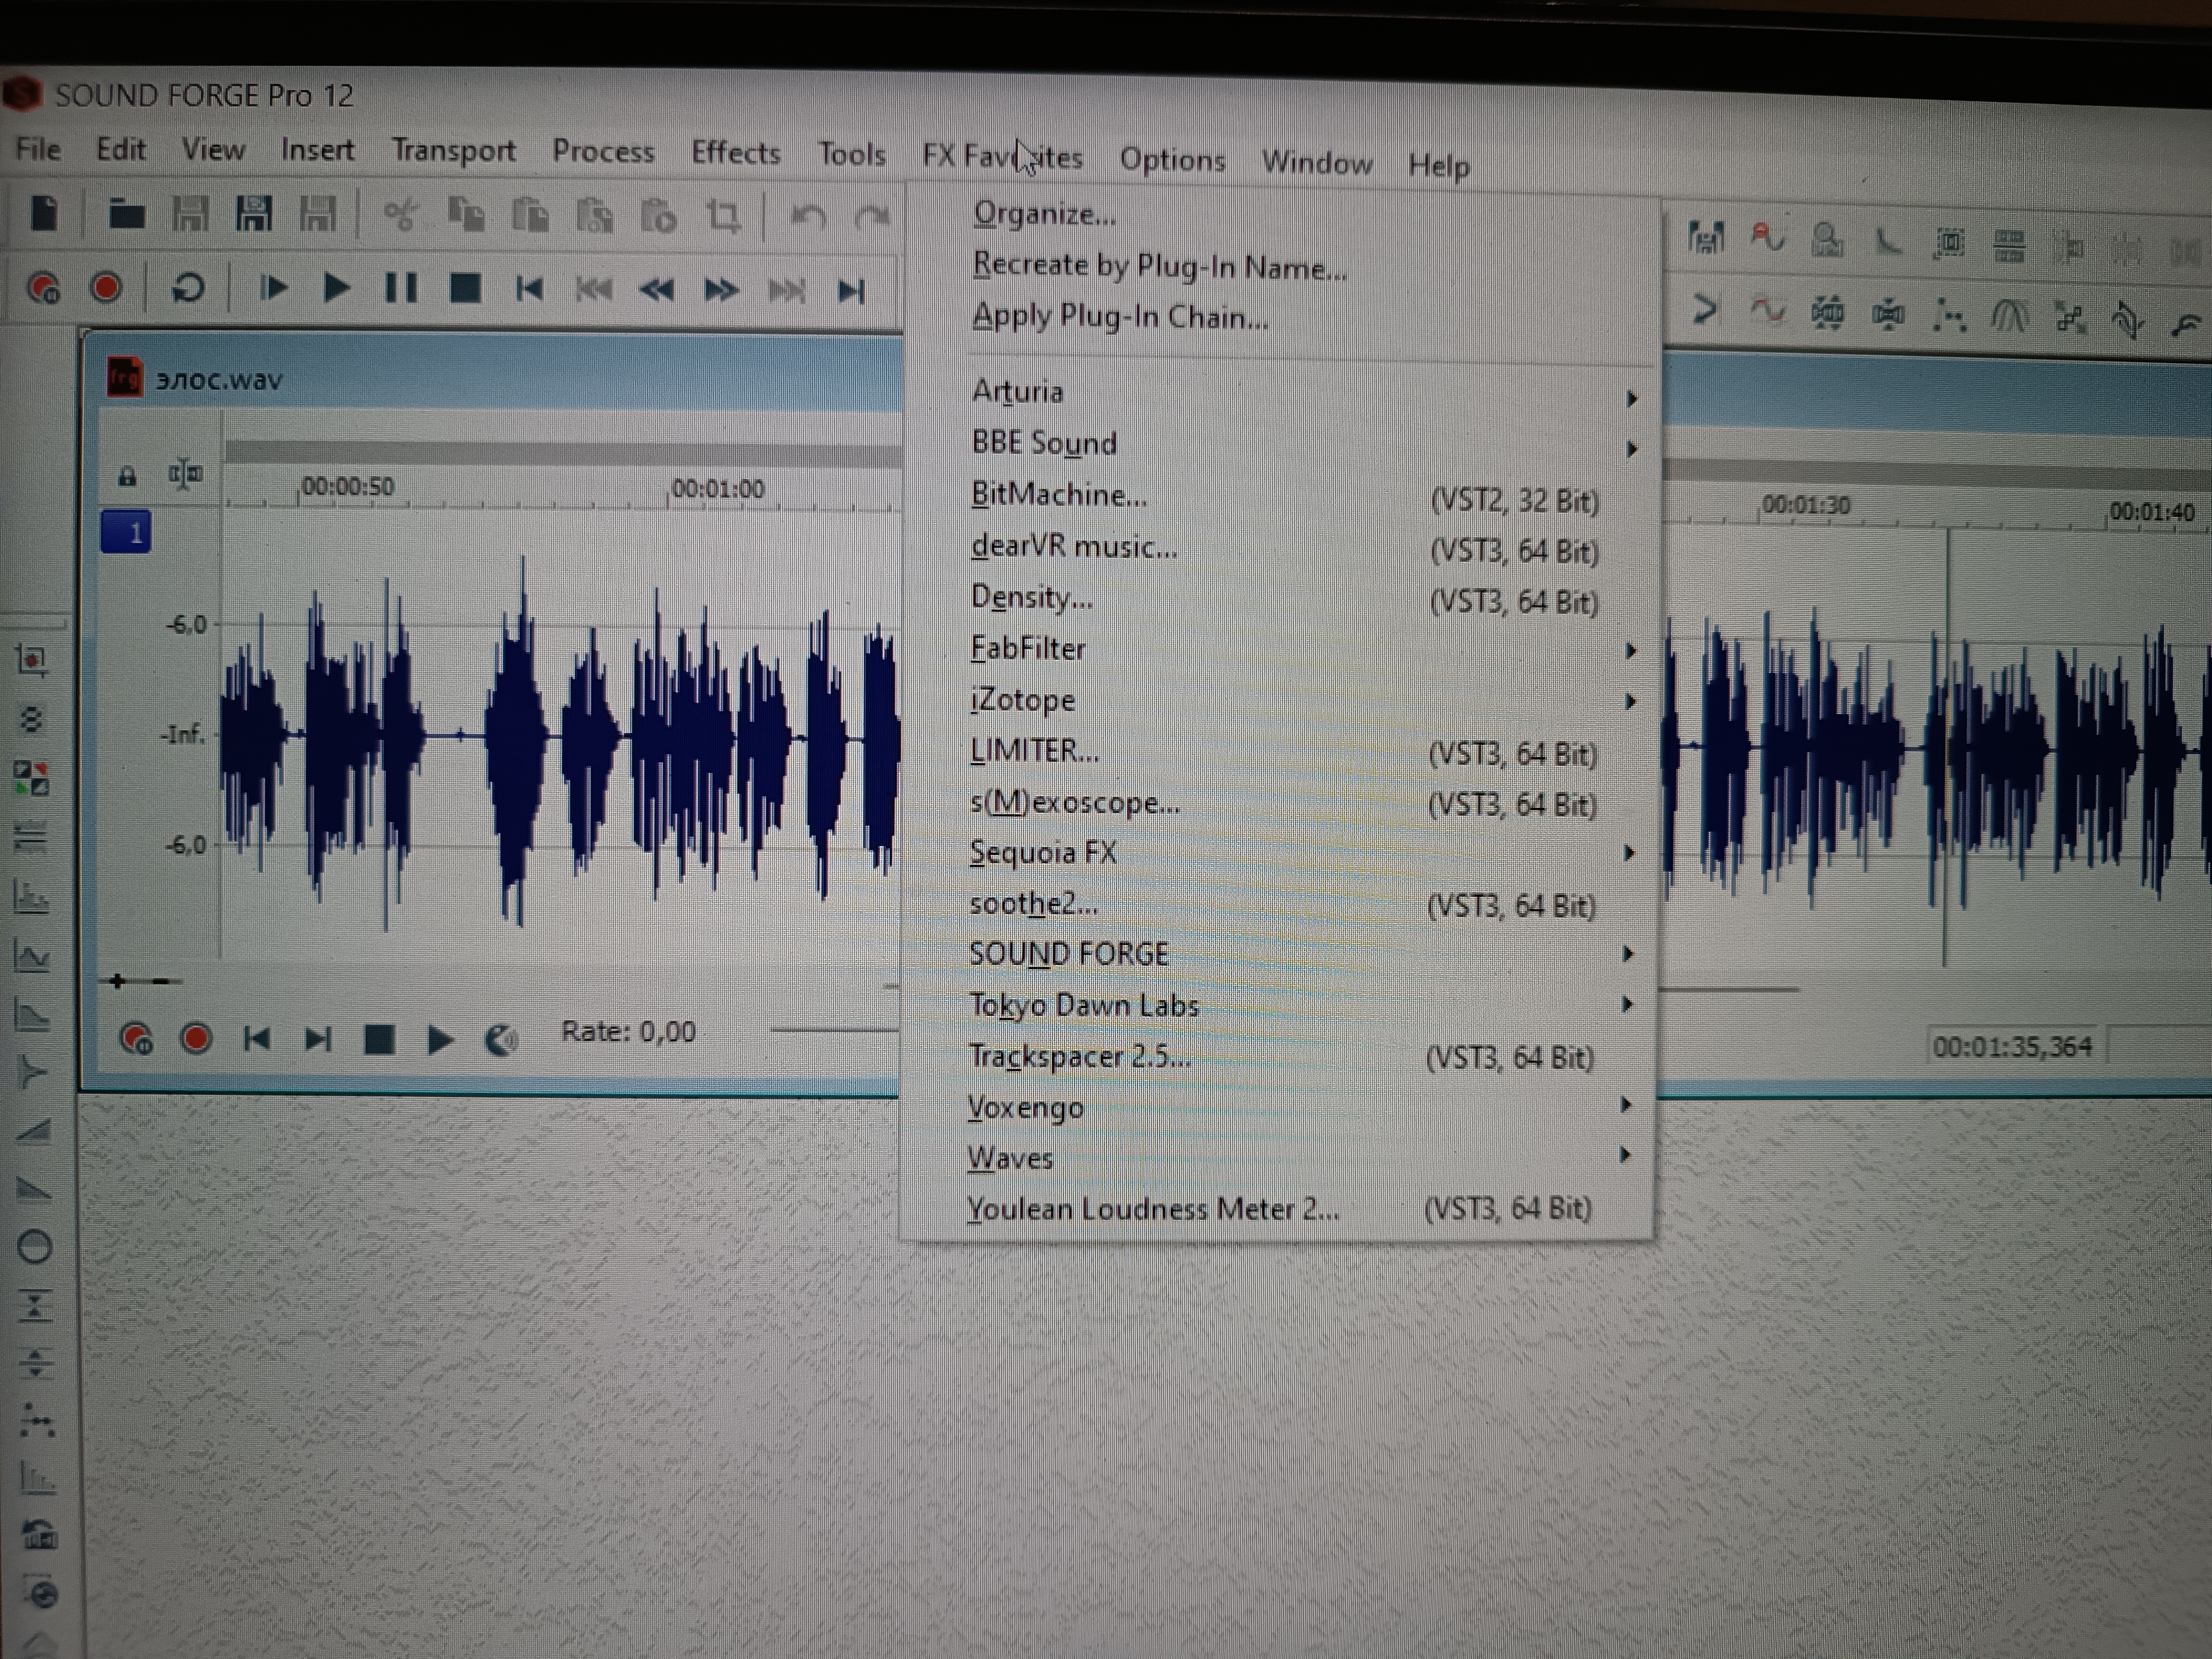
Task: Click the New file icon in toolbar
Action: click(x=44, y=213)
